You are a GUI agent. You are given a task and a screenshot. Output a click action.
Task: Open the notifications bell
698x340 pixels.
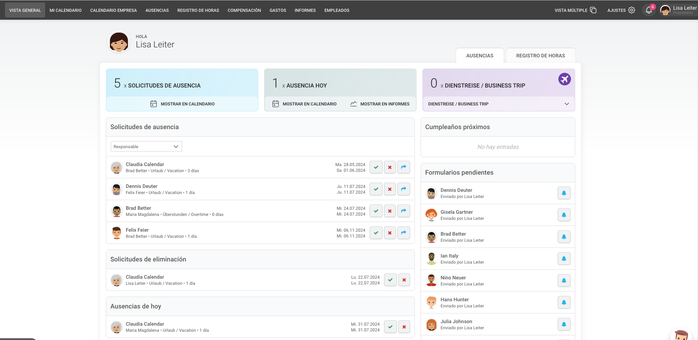pyautogui.click(x=649, y=10)
